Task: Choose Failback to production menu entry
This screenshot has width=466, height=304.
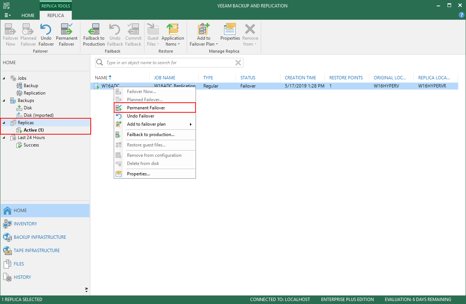Action: click(x=155, y=135)
